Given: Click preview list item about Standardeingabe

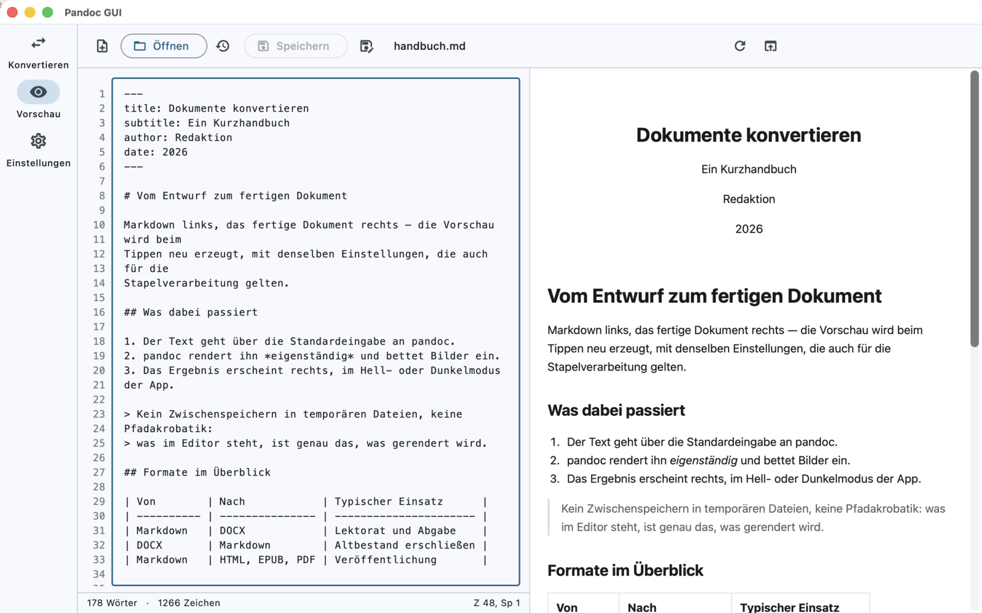Looking at the screenshot, I should pos(702,442).
